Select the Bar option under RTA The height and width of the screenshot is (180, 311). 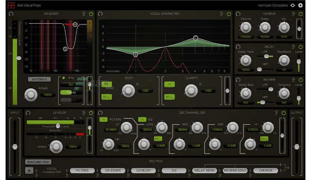71,85
